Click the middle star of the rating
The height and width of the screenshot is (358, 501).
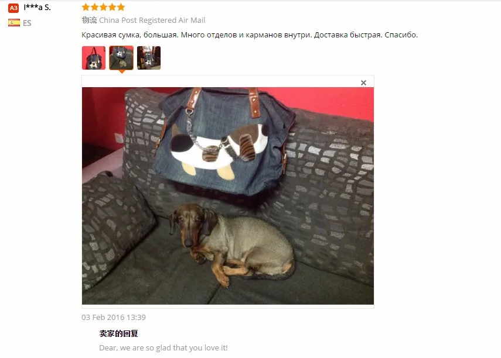click(103, 7)
